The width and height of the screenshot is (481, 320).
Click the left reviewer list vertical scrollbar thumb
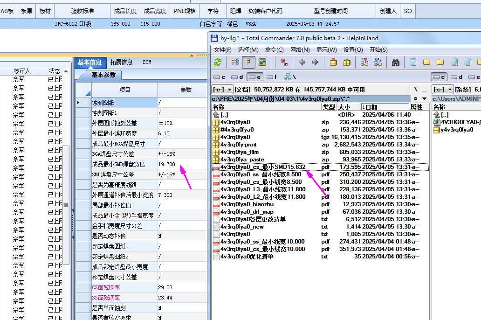(x=66, y=205)
